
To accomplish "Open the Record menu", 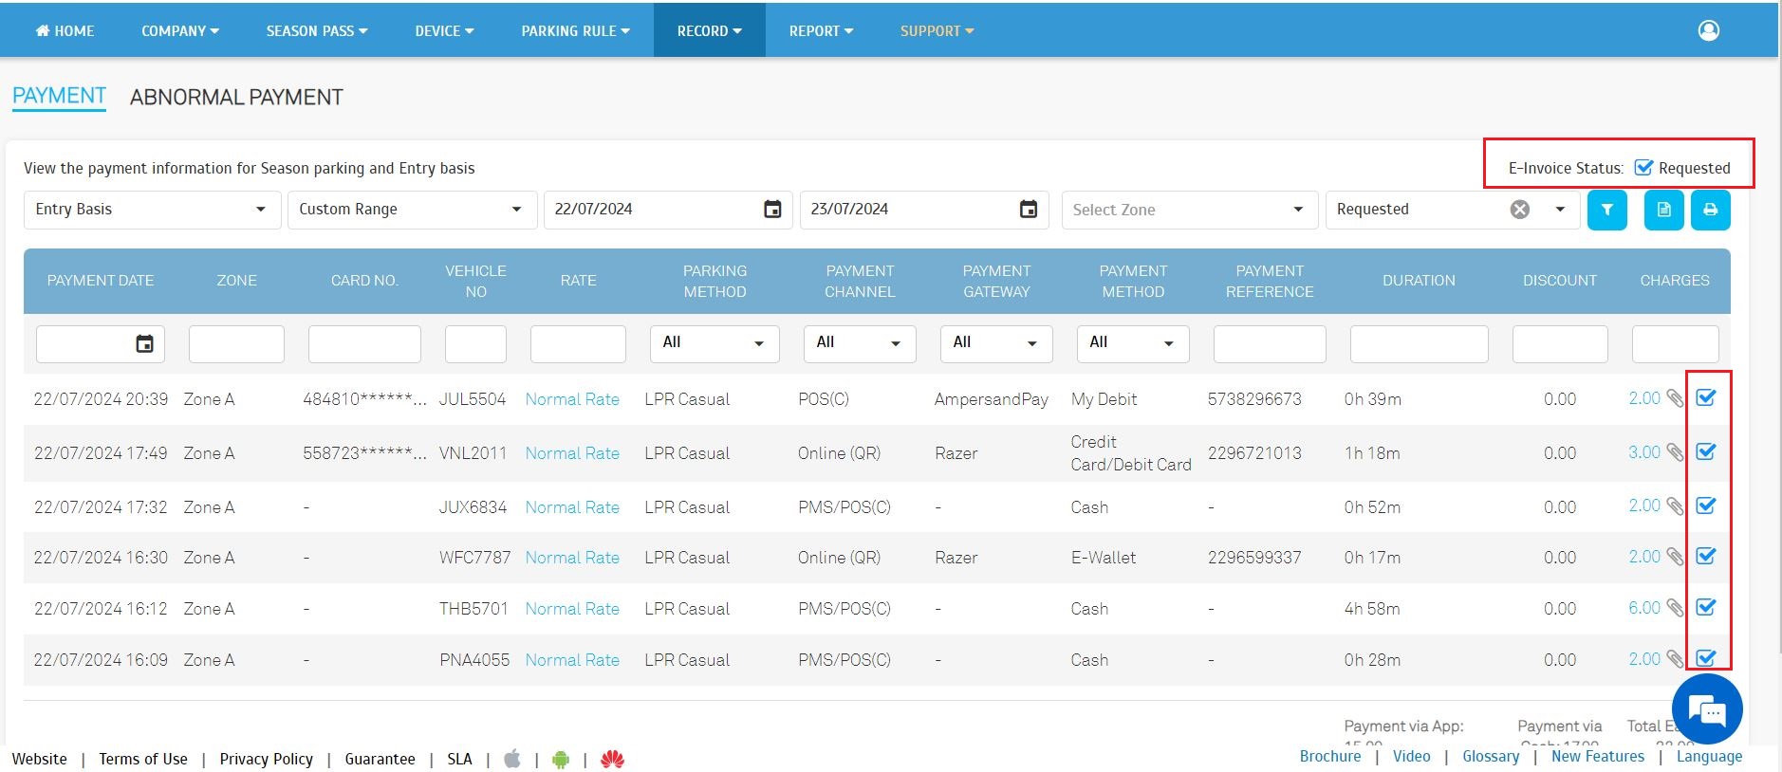I will pyautogui.click(x=709, y=30).
